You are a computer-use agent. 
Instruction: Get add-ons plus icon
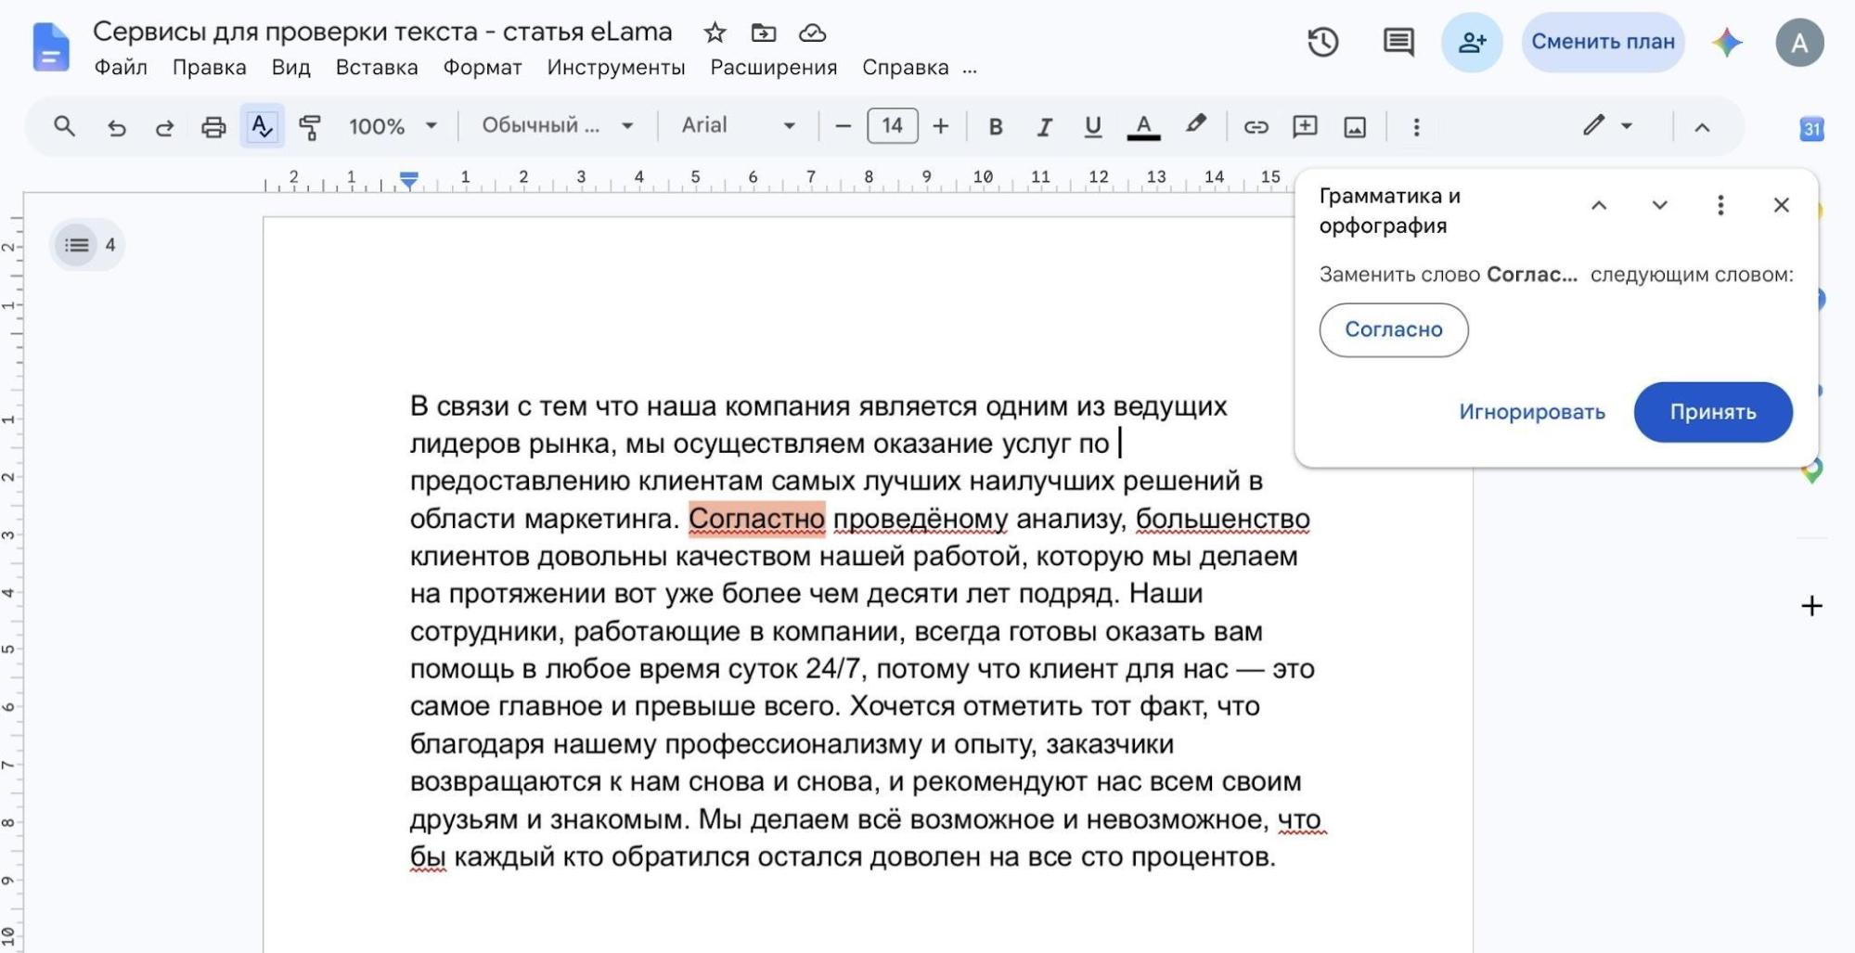pyautogui.click(x=1811, y=606)
